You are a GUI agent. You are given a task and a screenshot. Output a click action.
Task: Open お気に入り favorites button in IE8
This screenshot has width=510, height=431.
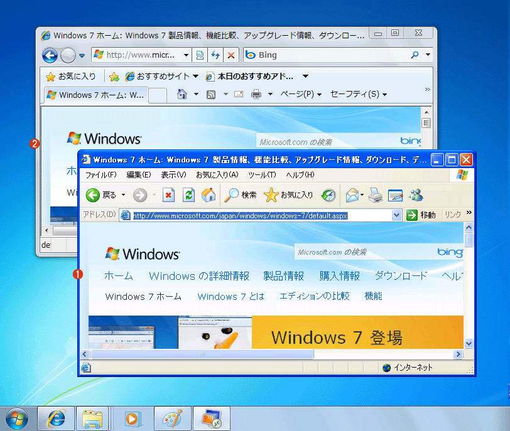click(71, 77)
